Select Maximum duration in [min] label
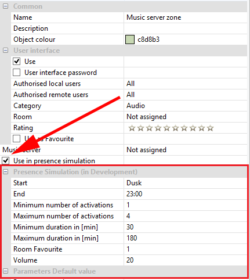This screenshot has height=280, width=250. (x=56, y=238)
